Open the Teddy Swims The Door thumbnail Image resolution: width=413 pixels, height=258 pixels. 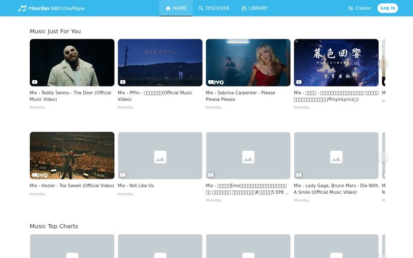click(72, 62)
